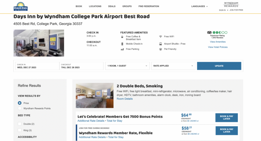Viewport: 261px width, 141px height.
Task: Click Book & Pay Later for $58.21 rate
Action: [227, 131]
